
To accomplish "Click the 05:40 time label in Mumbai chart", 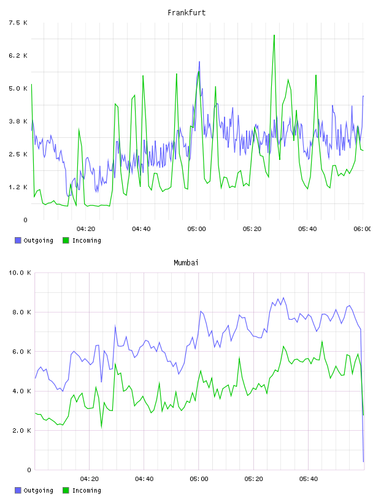I will (309, 479).
